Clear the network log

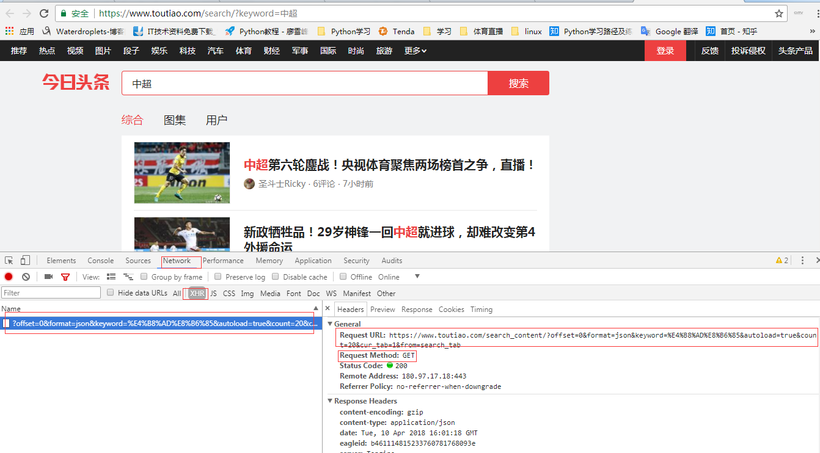26,277
